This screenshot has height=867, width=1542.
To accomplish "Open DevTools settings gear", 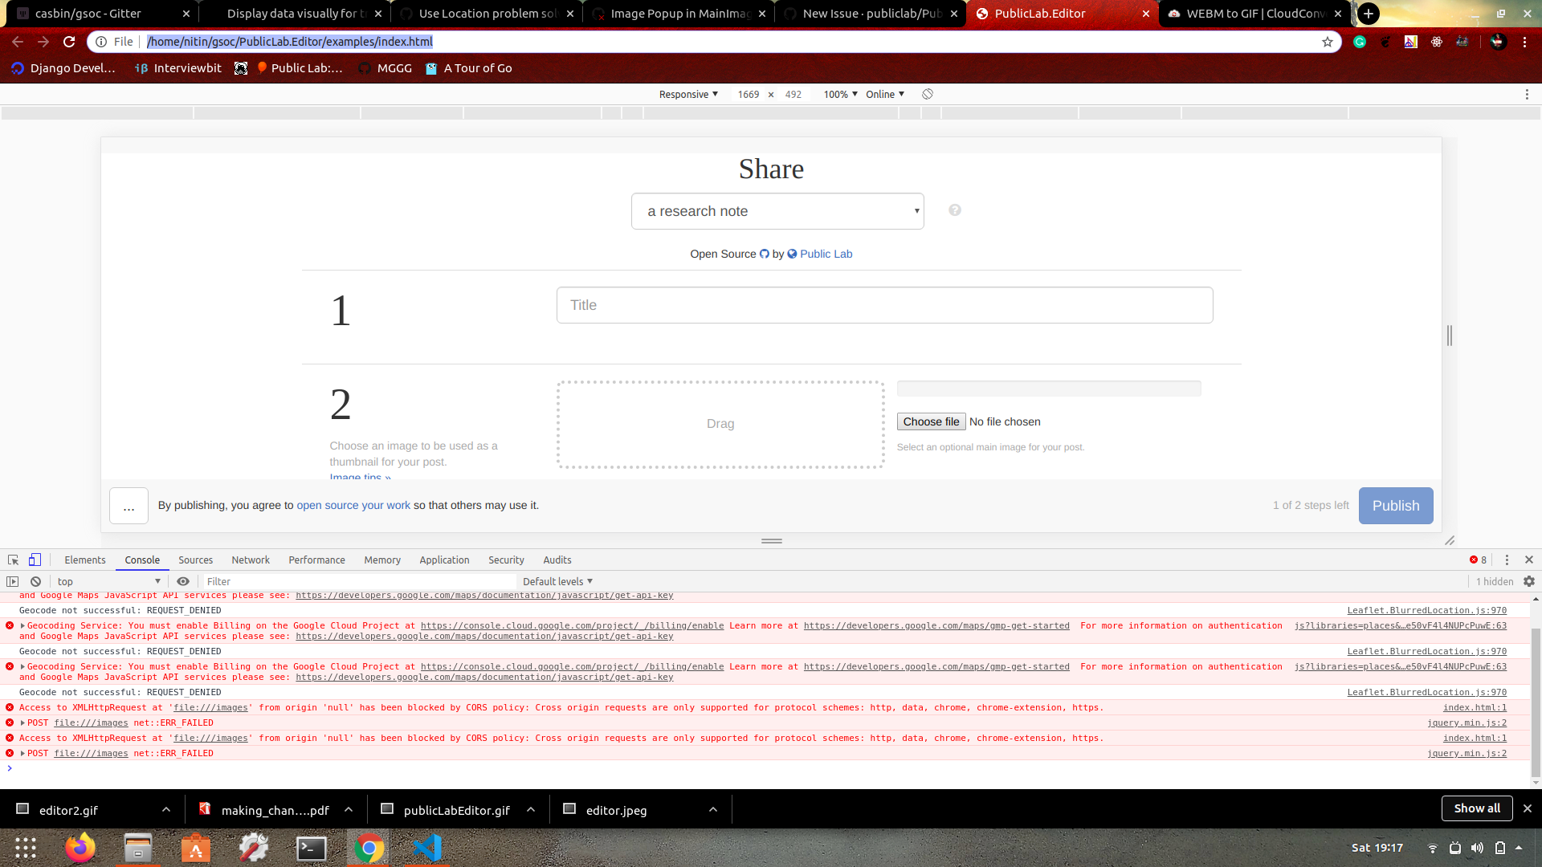I will (x=1528, y=581).
